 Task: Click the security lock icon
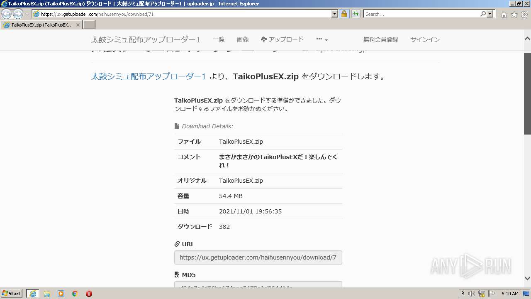pos(344,14)
